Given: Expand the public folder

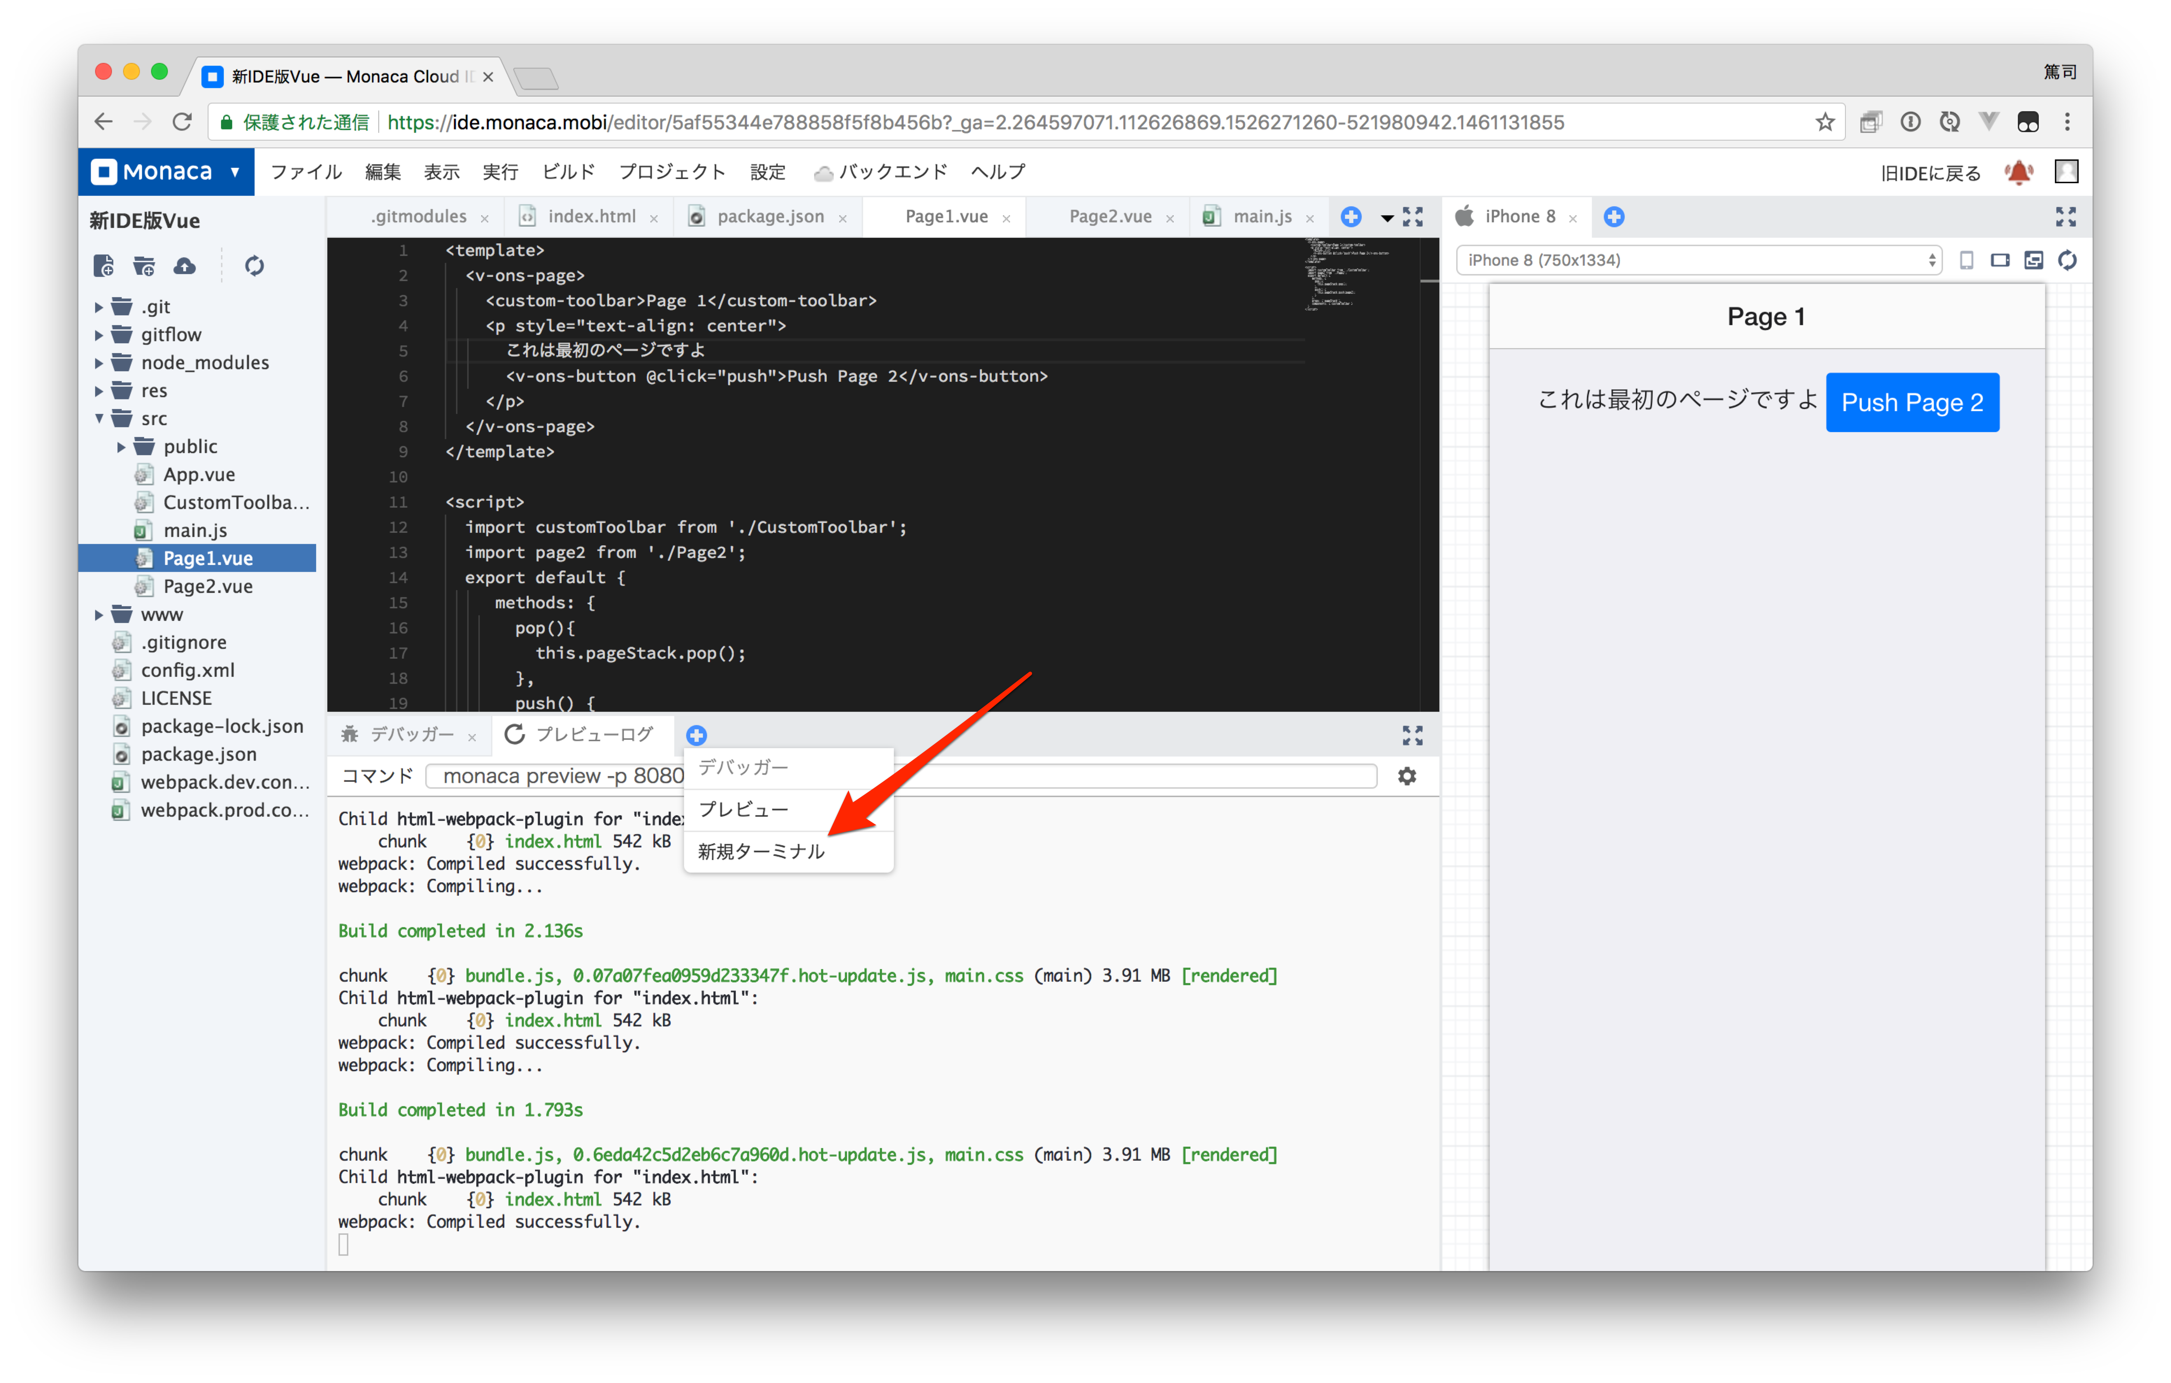Looking at the screenshot, I should coord(121,447).
